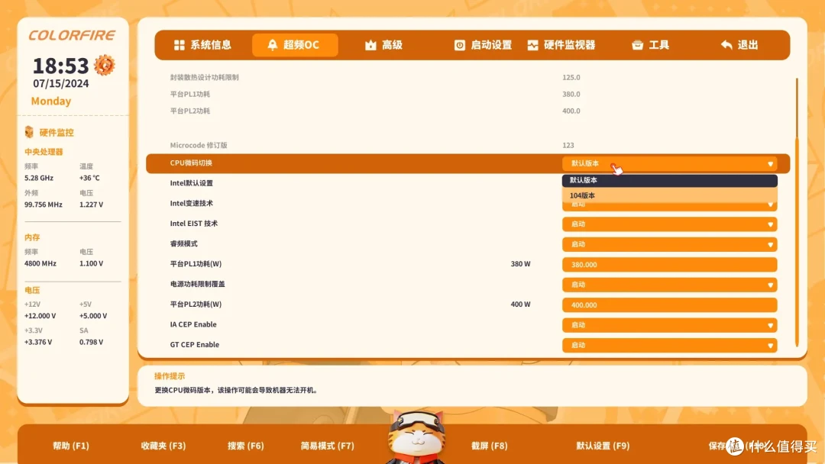The image size is (825, 464).
Task: Click the 5.28 GHz CPU frequency reading
Action: 39,178
